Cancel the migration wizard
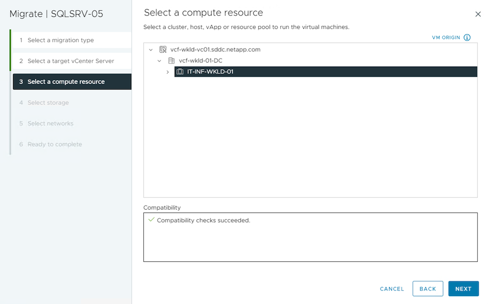This screenshot has width=488, height=304. click(392, 289)
